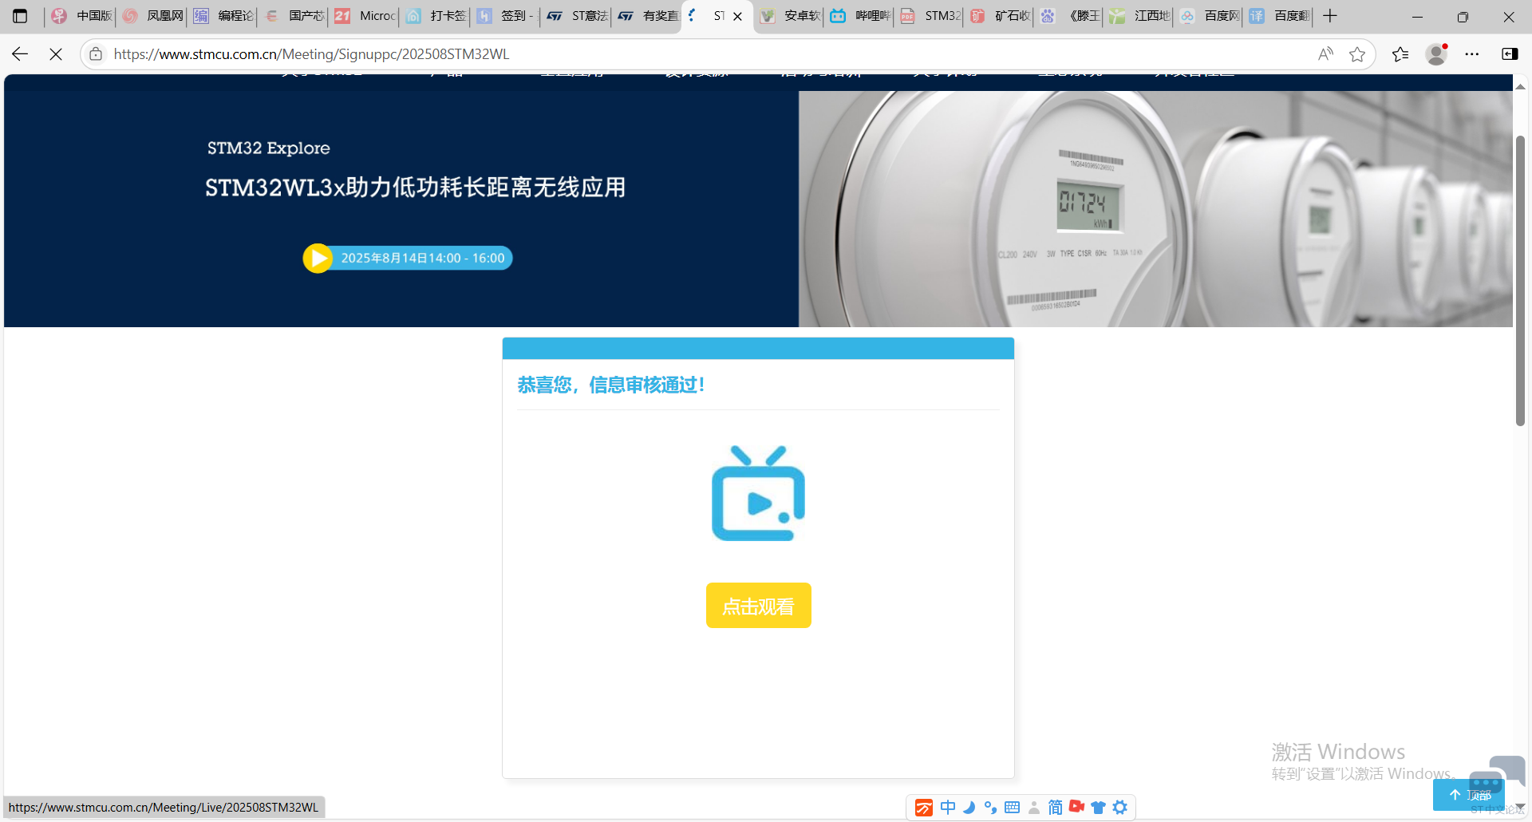The width and height of the screenshot is (1532, 822).
Task: Open Read aloud from the address bar
Action: pos(1325,54)
